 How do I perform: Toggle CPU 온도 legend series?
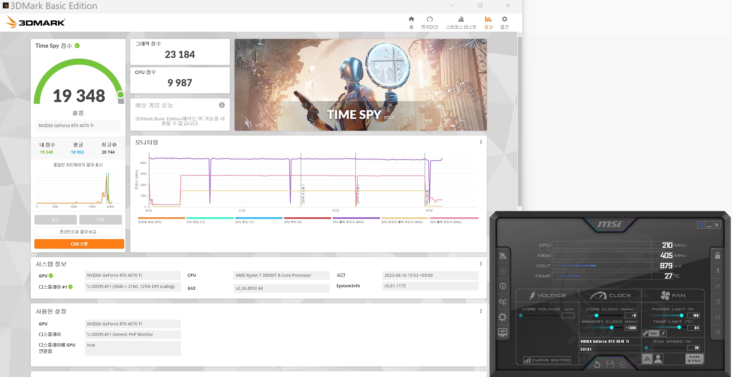[x=210, y=220]
